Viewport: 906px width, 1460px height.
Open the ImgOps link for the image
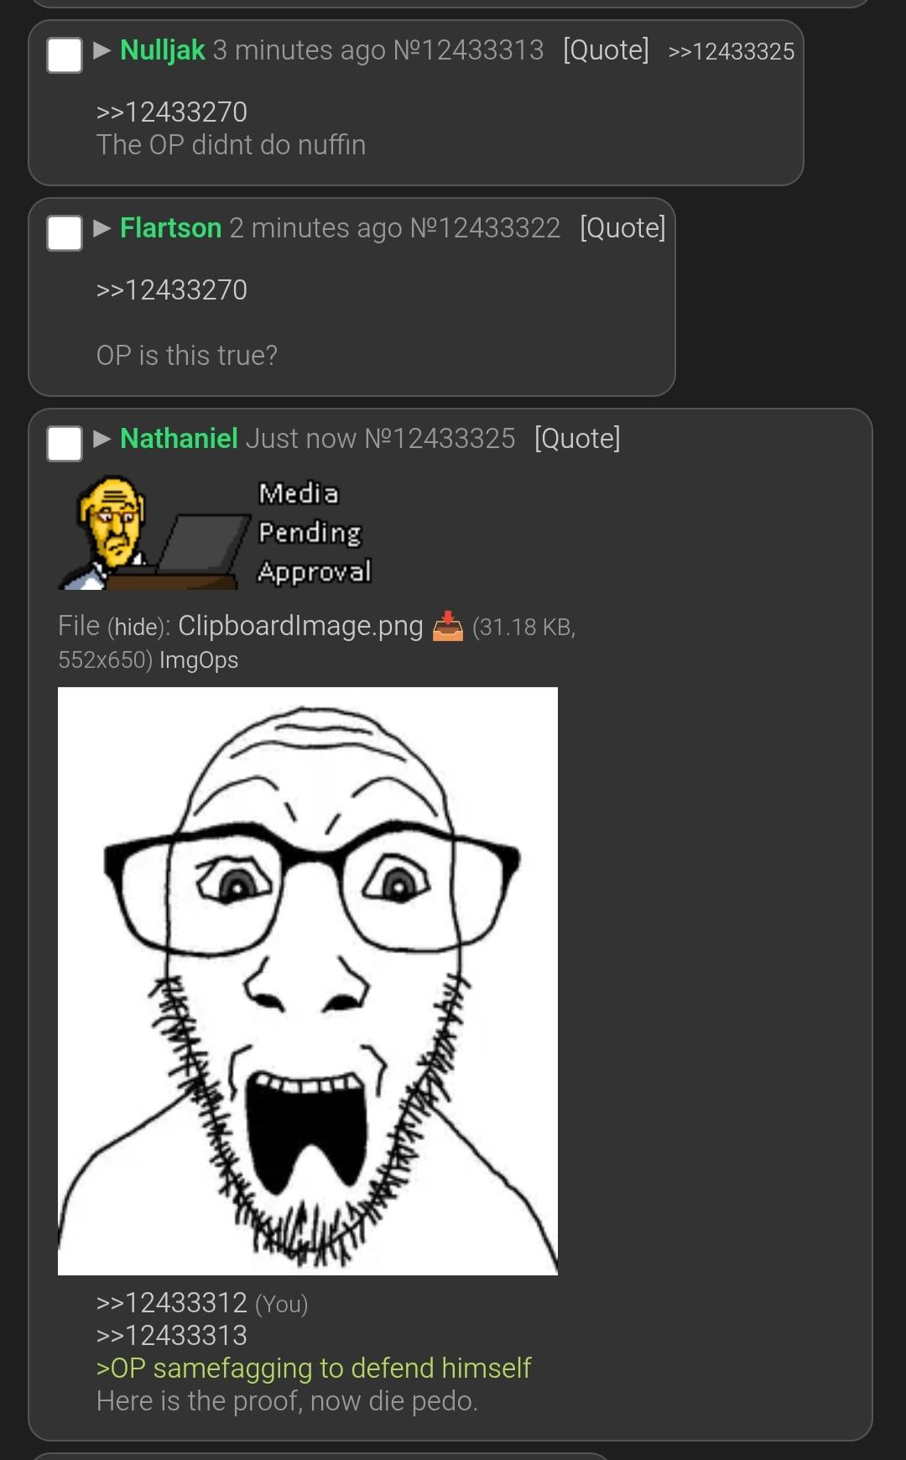199,660
